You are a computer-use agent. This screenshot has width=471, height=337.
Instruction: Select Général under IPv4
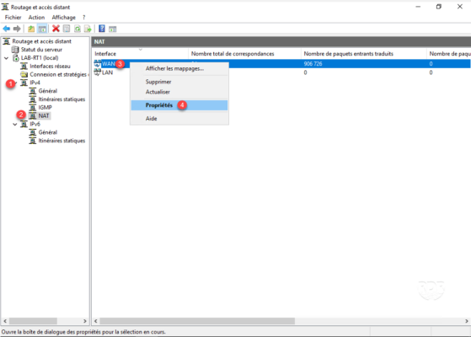coord(48,91)
